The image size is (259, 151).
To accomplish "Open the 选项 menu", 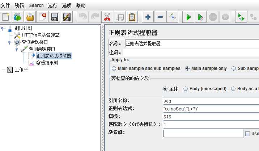I will pos(67,5).
